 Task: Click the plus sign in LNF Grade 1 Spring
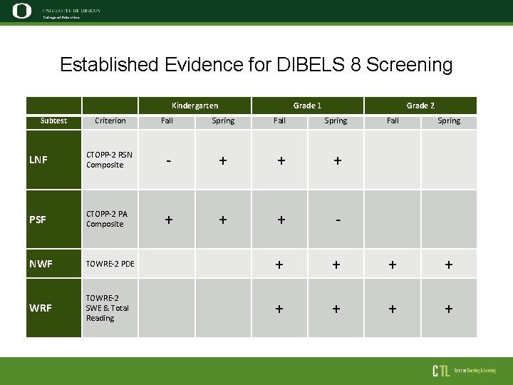(338, 160)
